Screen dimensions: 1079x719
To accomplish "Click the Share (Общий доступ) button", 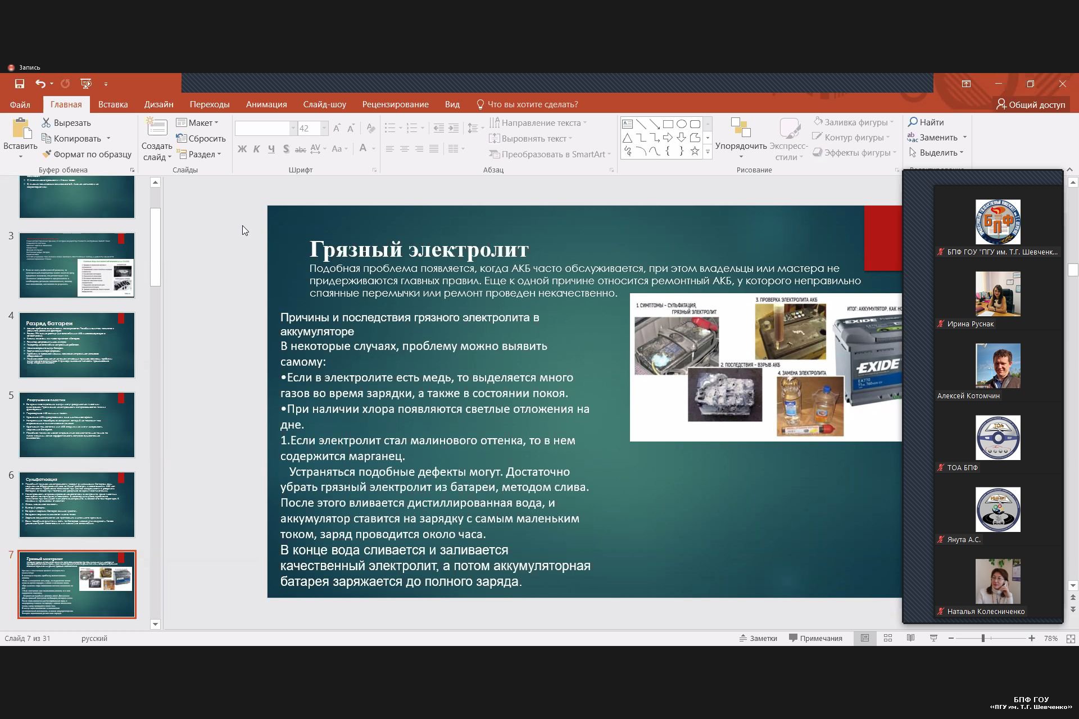I will click(x=1031, y=104).
